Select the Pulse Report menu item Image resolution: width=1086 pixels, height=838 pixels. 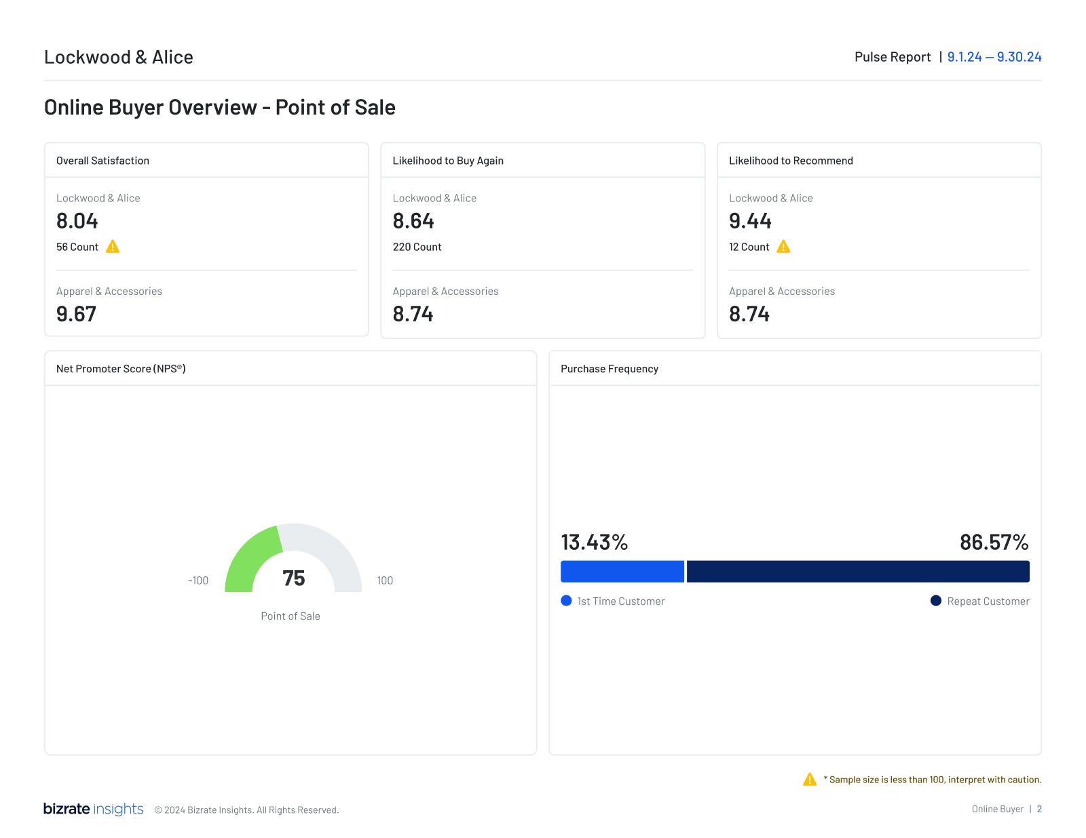pyautogui.click(x=892, y=57)
